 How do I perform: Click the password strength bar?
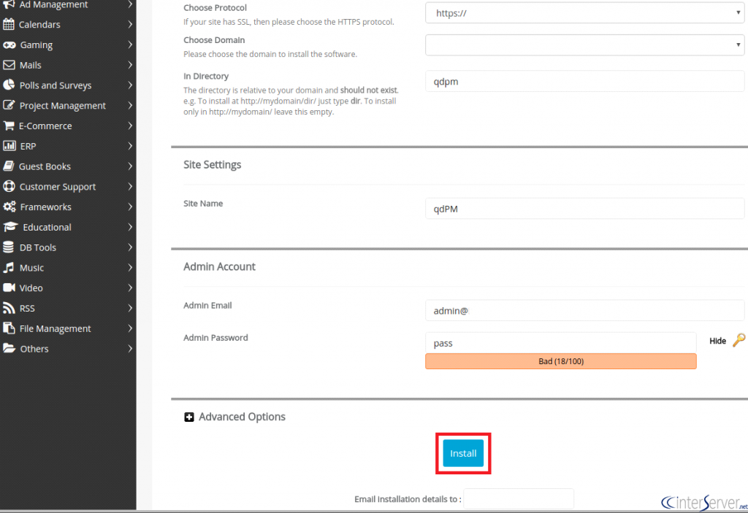560,361
